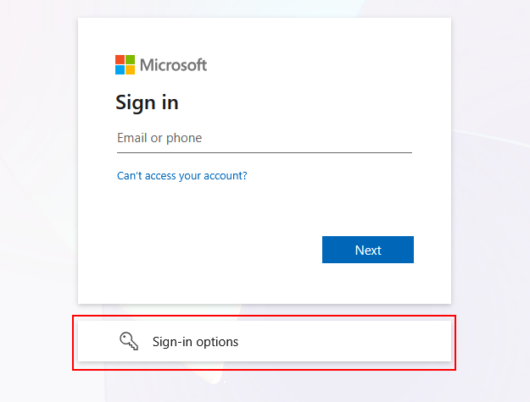Viewport: 530px width, 402px height.
Task: Click the yellow square of Microsoft logo
Action: point(130,69)
